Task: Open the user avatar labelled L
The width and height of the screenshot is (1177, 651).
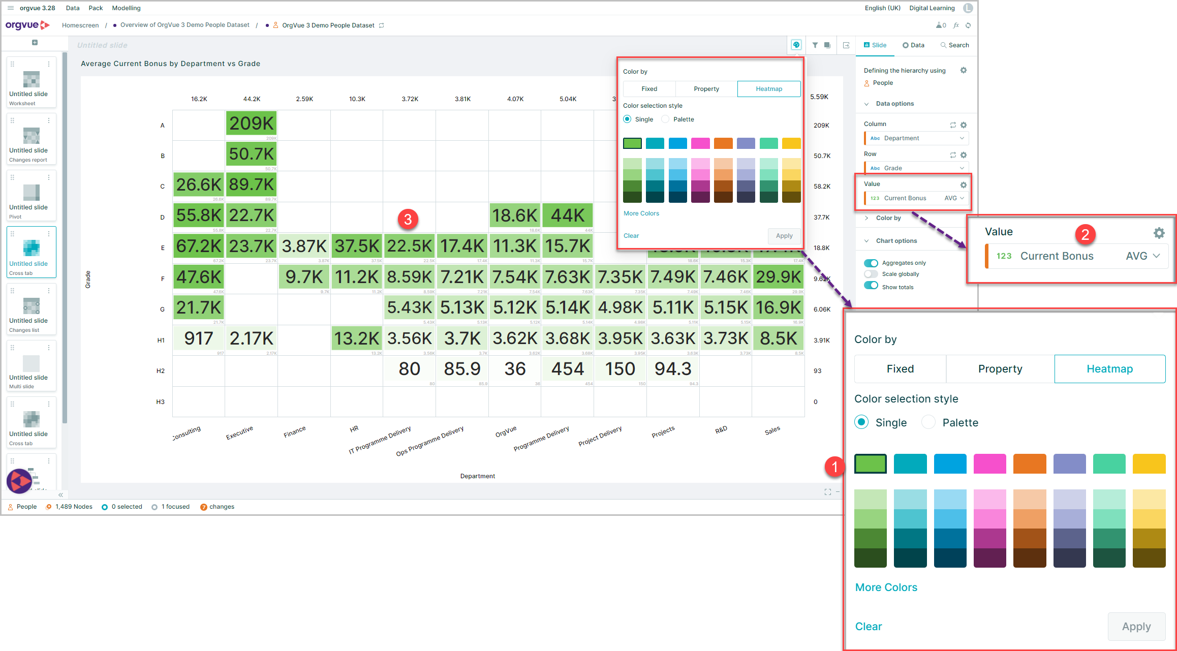Action: (x=968, y=8)
